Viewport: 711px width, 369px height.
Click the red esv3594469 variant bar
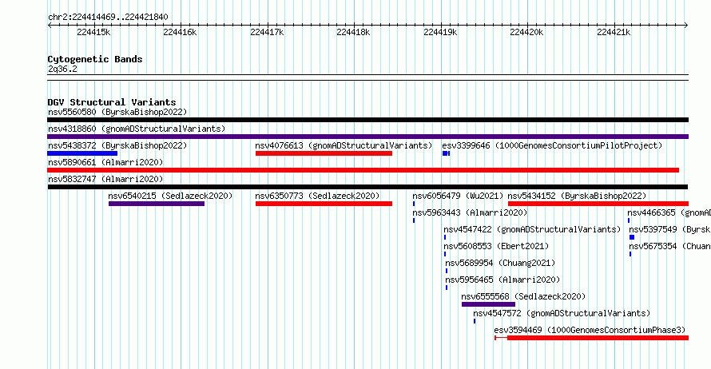592,338
